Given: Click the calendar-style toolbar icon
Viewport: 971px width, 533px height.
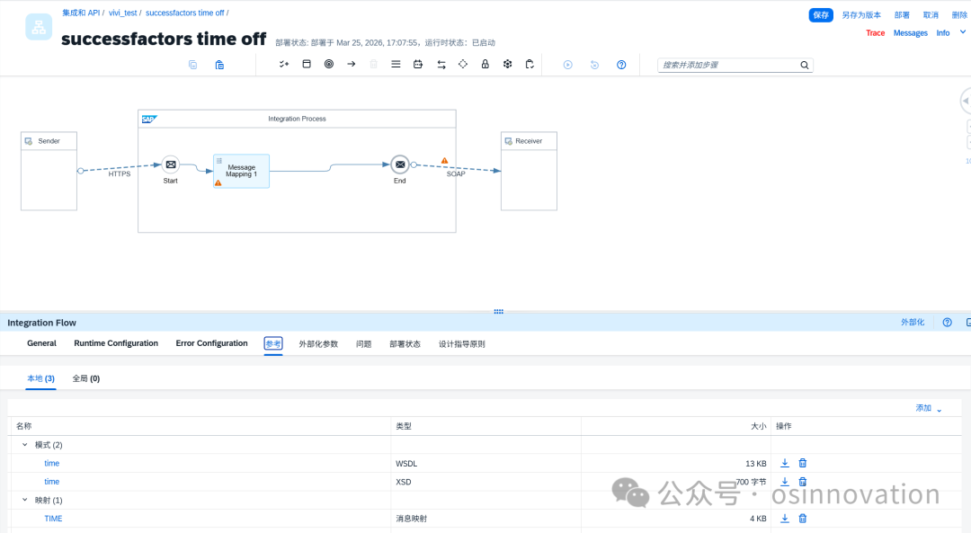Looking at the screenshot, I should (418, 65).
